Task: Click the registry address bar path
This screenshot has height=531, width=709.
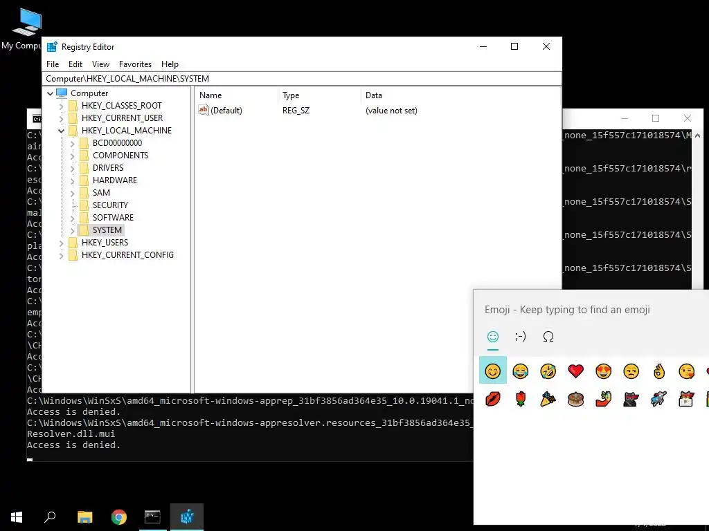Action: (302, 79)
